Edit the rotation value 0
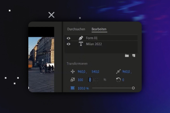This screenshot has width=170, height=113. point(123,80)
